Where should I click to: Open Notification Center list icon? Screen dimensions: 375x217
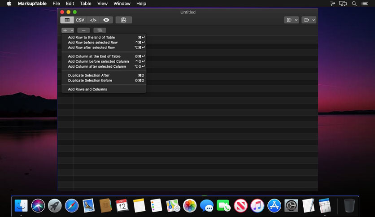pos(365,4)
